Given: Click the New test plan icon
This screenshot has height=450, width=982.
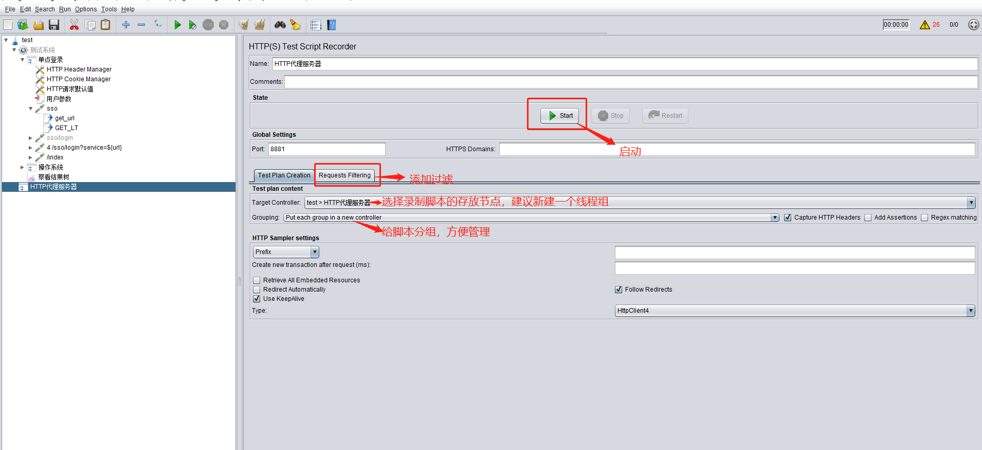Looking at the screenshot, I should coord(8,25).
